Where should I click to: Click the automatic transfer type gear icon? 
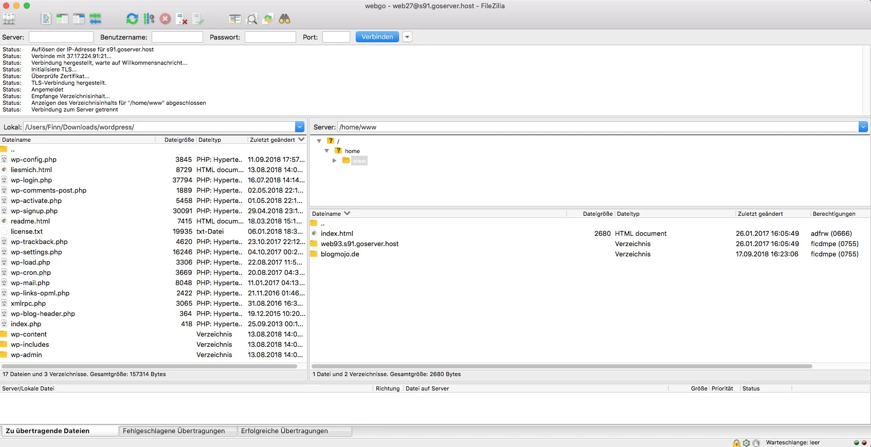click(746, 443)
